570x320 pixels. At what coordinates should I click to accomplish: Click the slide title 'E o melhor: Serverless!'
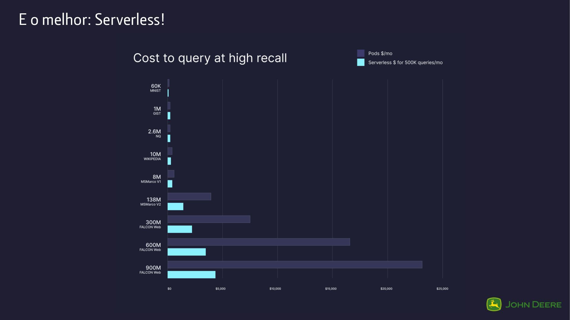[x=91, y=20]
